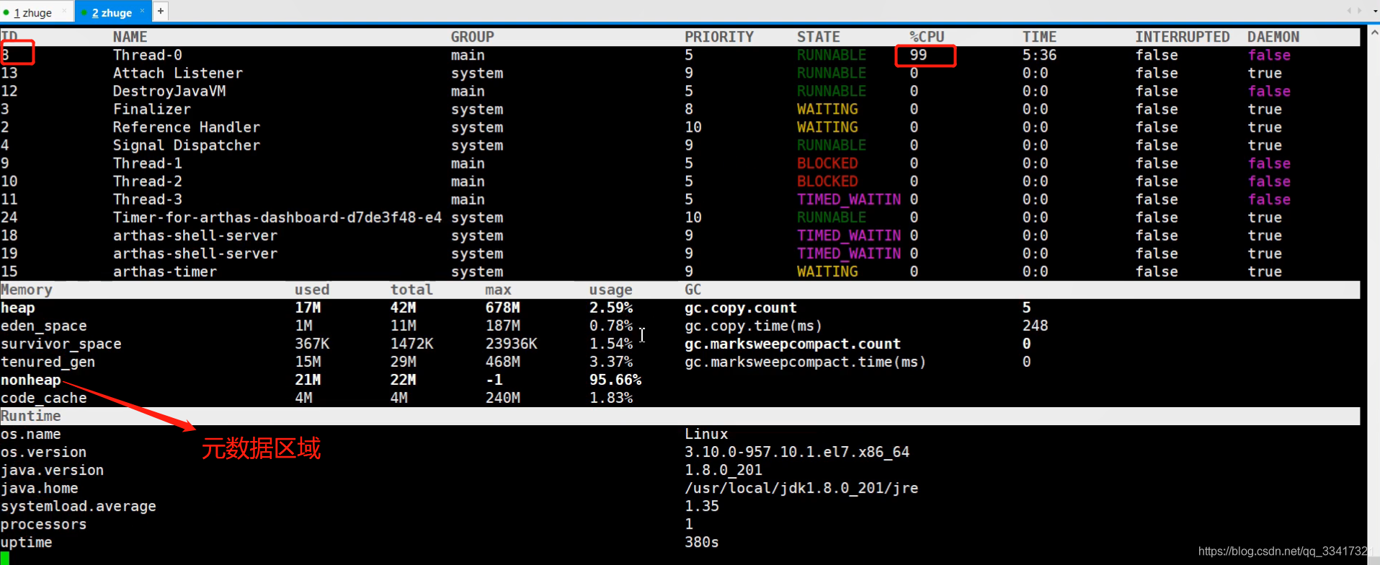Viewport: 1380px width, 565px height.
Task: Click the 'tenured_gen' memory row label
Action: click(x=48, y=362)
